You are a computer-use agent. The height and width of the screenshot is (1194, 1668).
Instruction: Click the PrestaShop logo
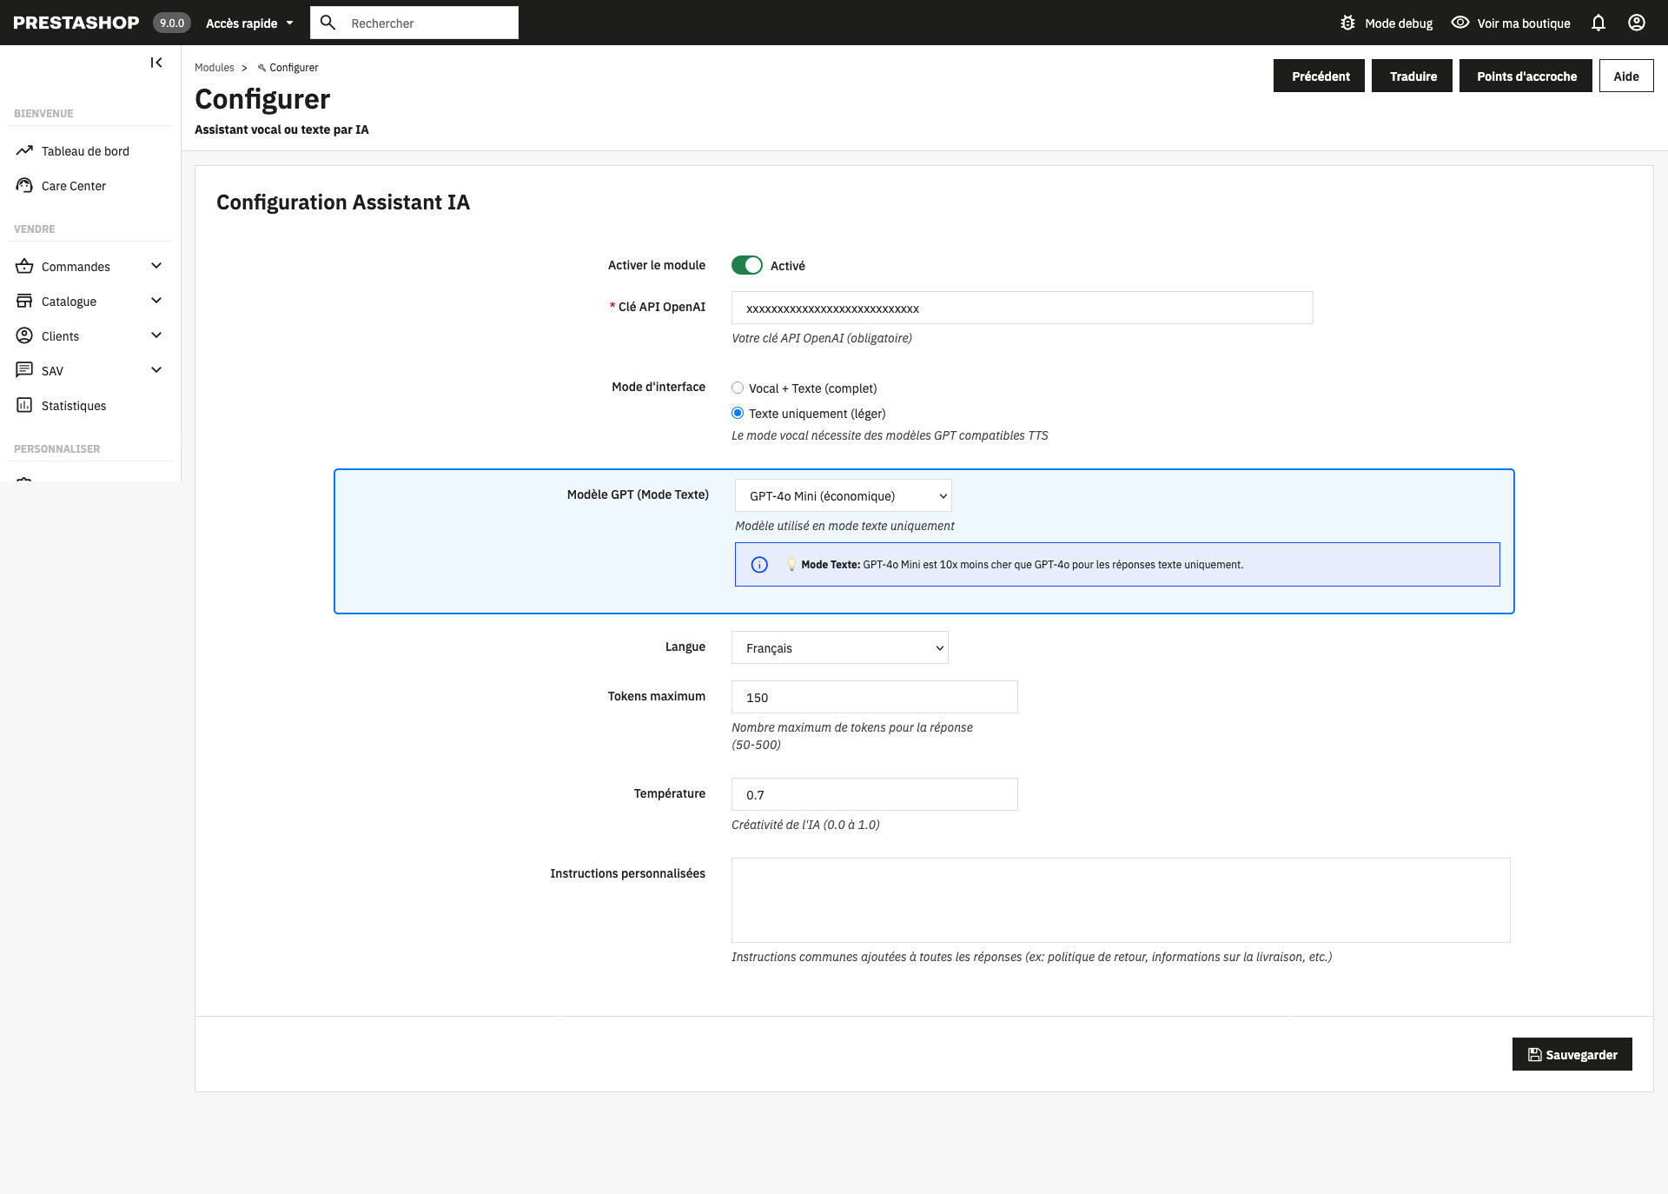[76, 23]
